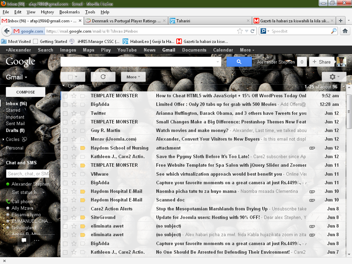This screenshot has height=264, width=352.
Task: Star the SiteGround email
Action: point(74,217)
